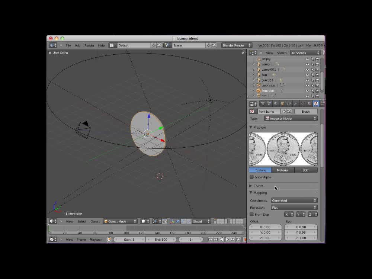Open the Render menu in Blender header
The height and width of the screenshot is (279, 372).
pyautogui.click(x=89, y=45)
